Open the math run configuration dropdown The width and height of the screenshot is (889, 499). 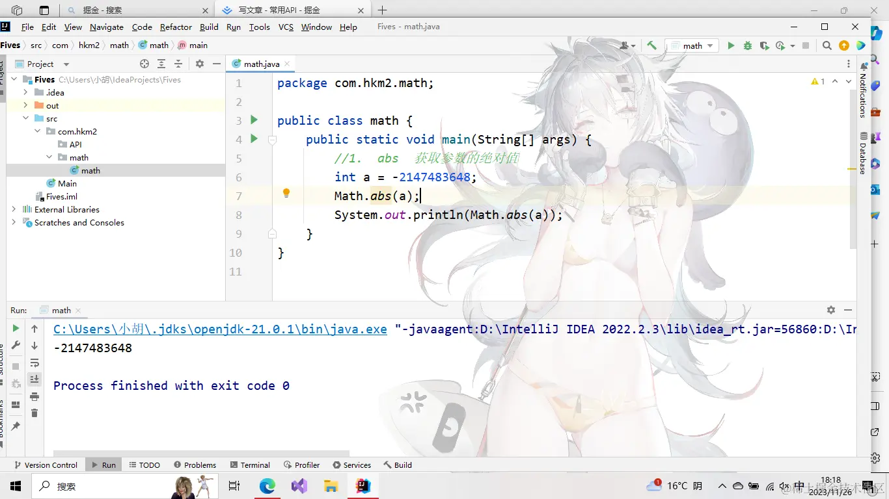(x=692, y=45)
